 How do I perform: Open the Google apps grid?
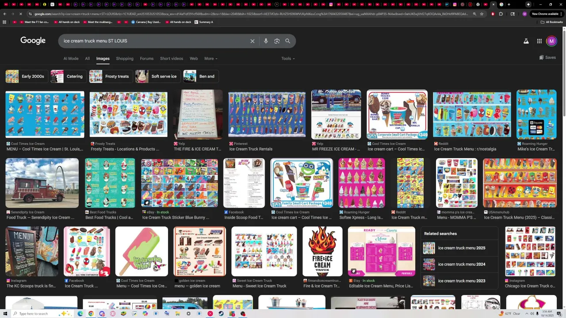click(x=539, y=41)
